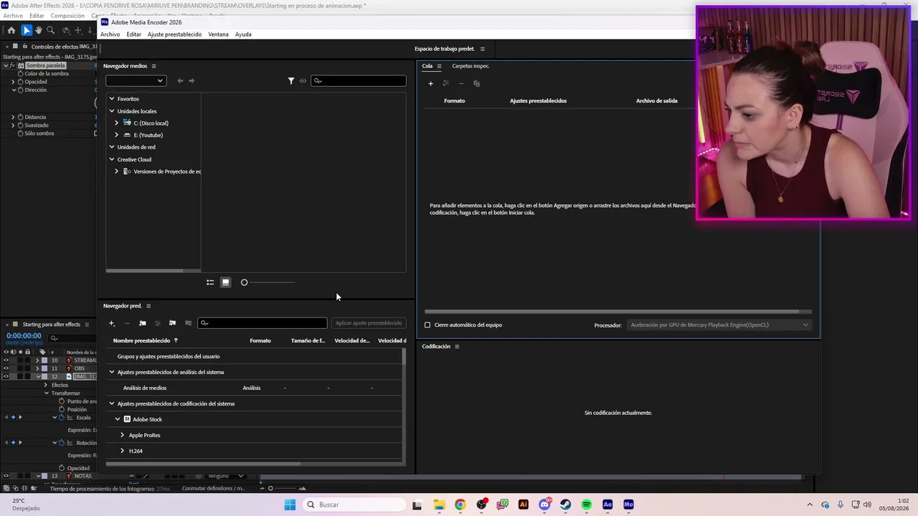Click the current time 0:00:00:00 in timeline

[x=24, y=335]
